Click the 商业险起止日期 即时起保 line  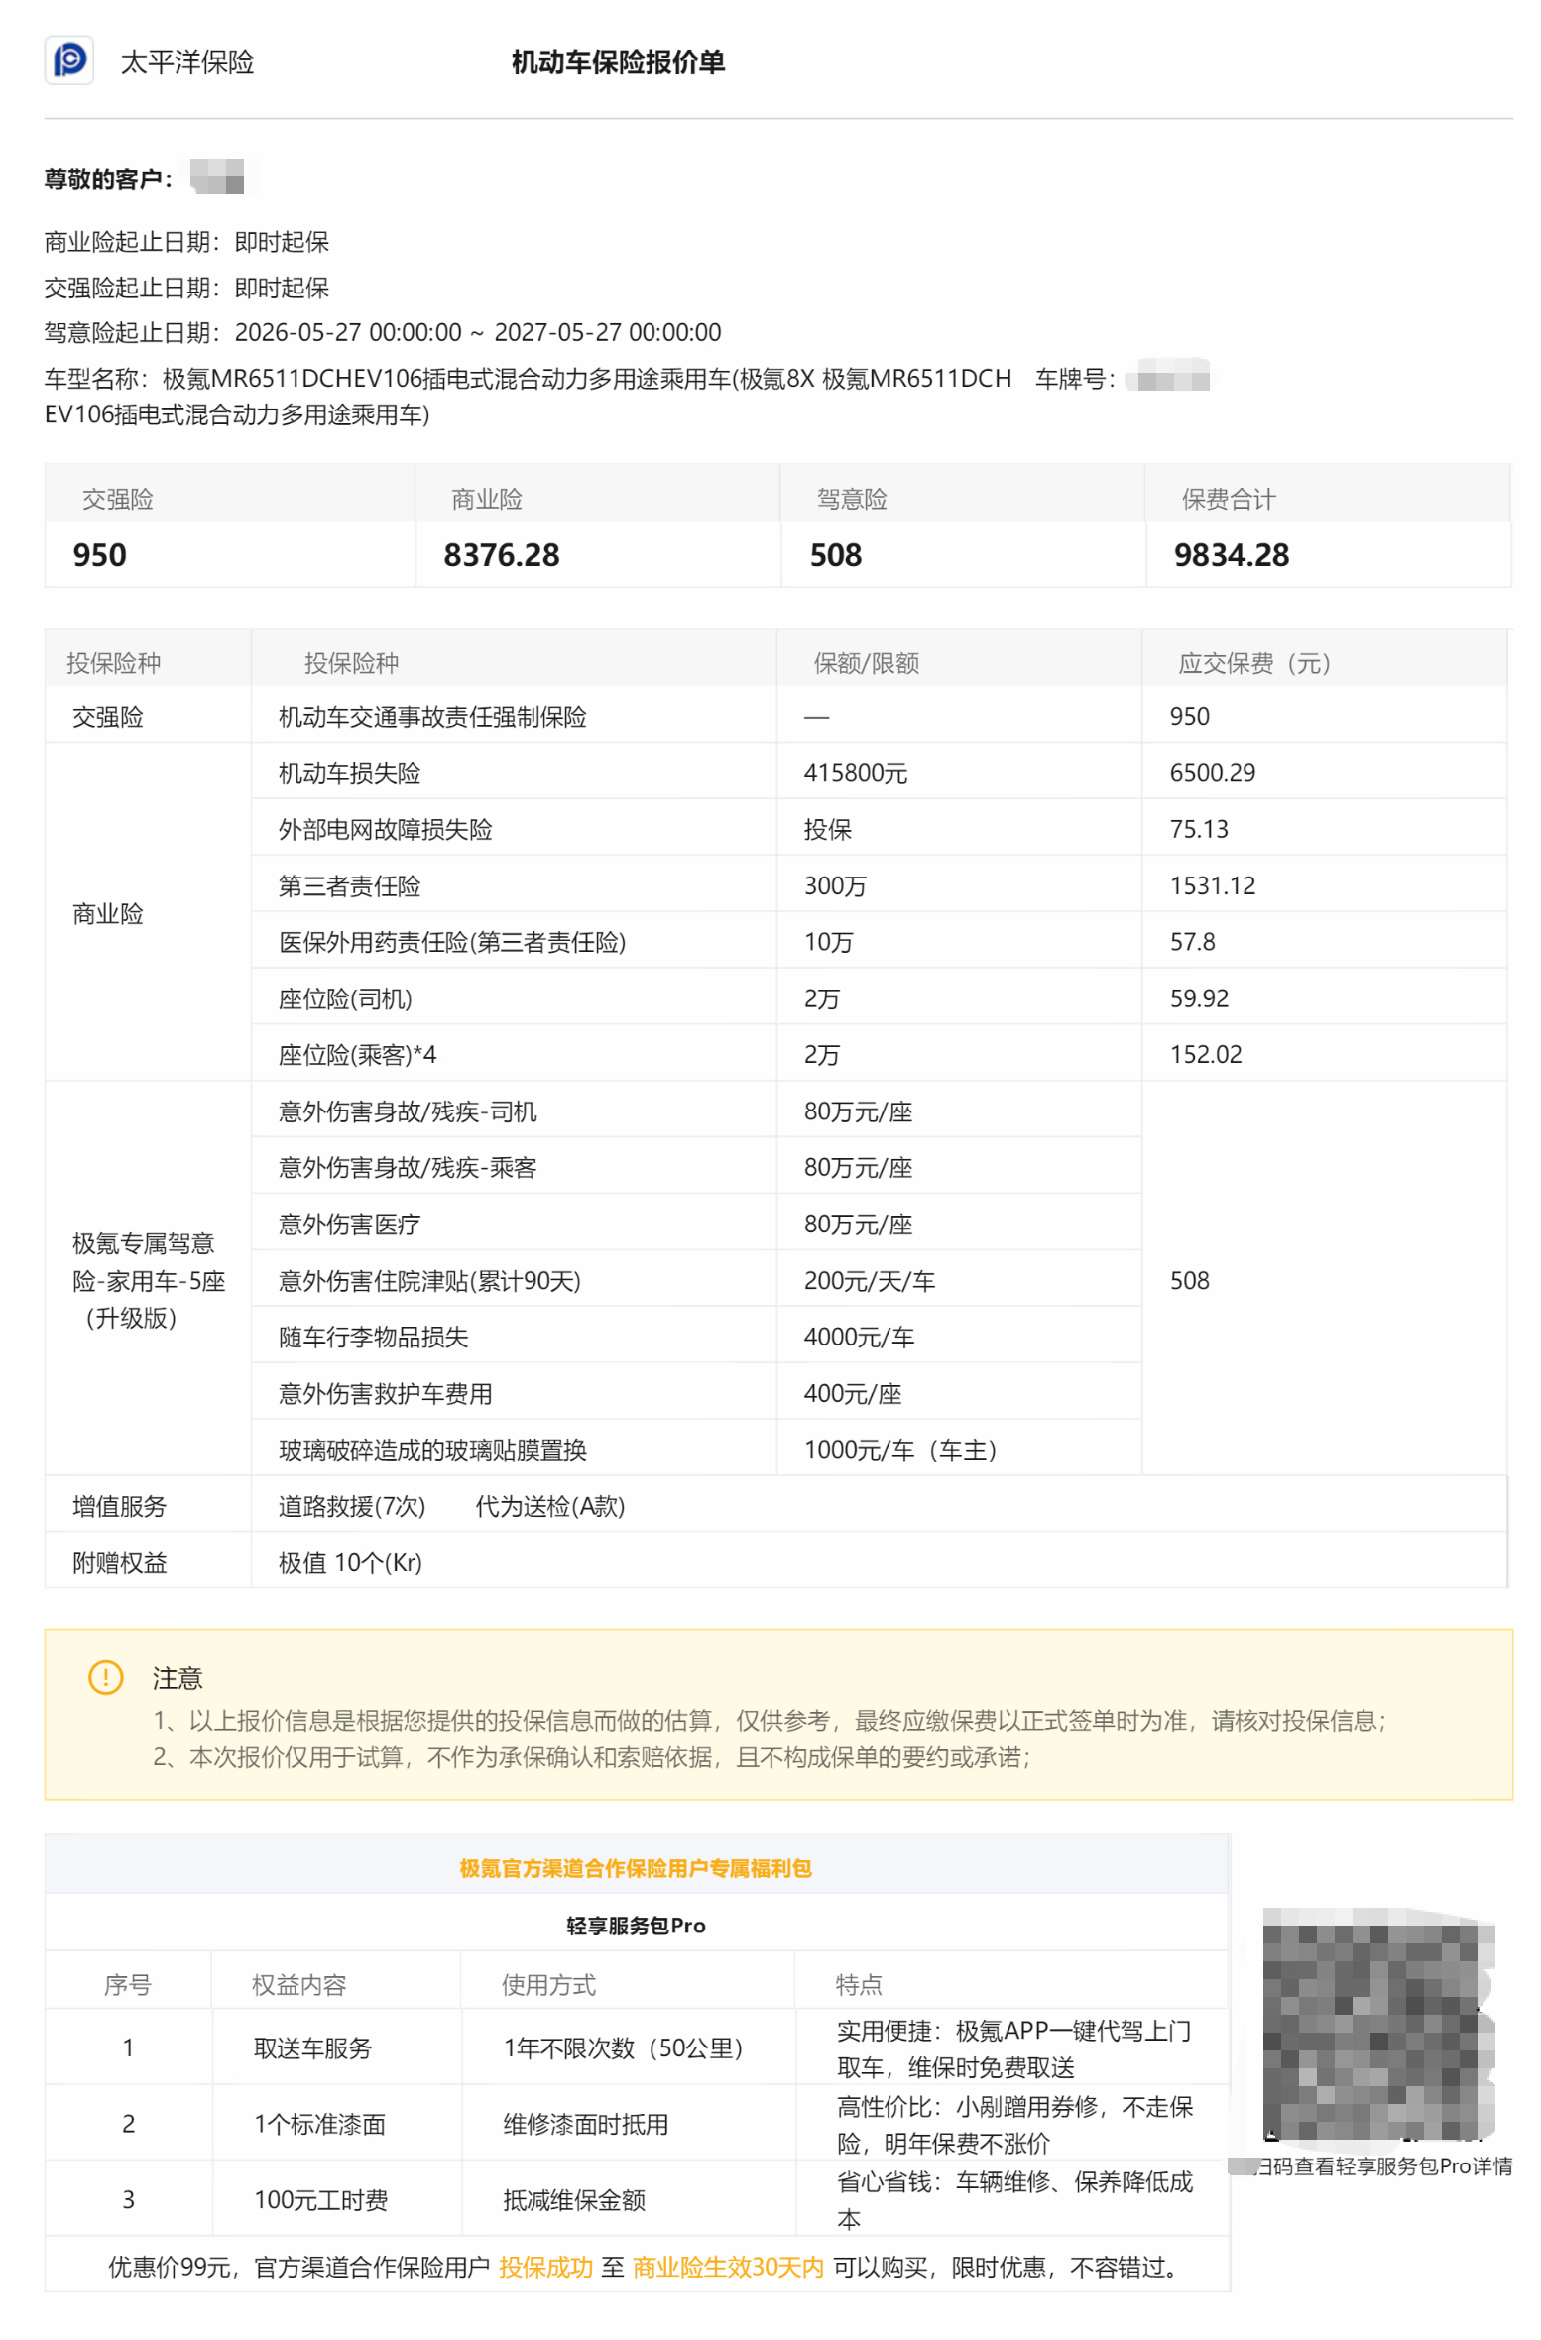185,240
